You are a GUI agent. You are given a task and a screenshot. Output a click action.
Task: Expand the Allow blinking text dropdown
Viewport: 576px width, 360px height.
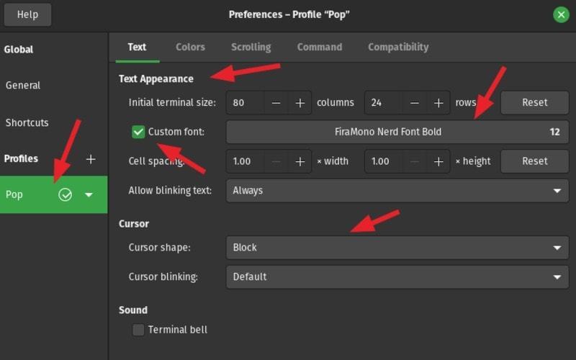pyautogui.click(x=397, y=191)
